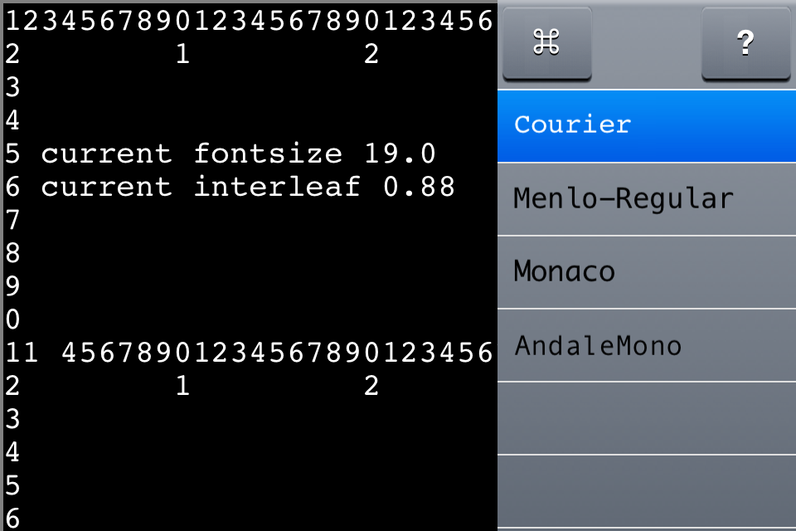Screen dimensions: 796x531
Task: Click the fontsize value 19.0
Action: click(x=400, y=154)
